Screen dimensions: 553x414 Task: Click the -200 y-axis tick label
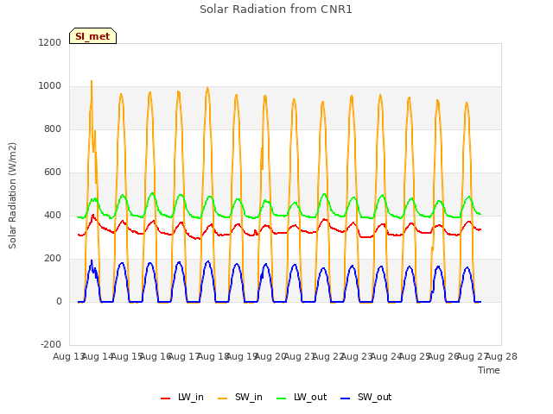pyautogui.click(x=51, y=344)
